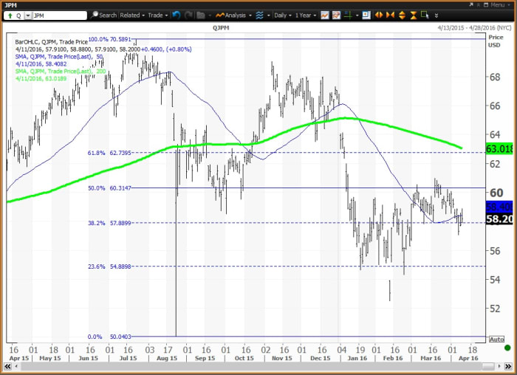Screen dimensions: 517x375
Task: Click the 68 price axis value
Action: point(495,77)
